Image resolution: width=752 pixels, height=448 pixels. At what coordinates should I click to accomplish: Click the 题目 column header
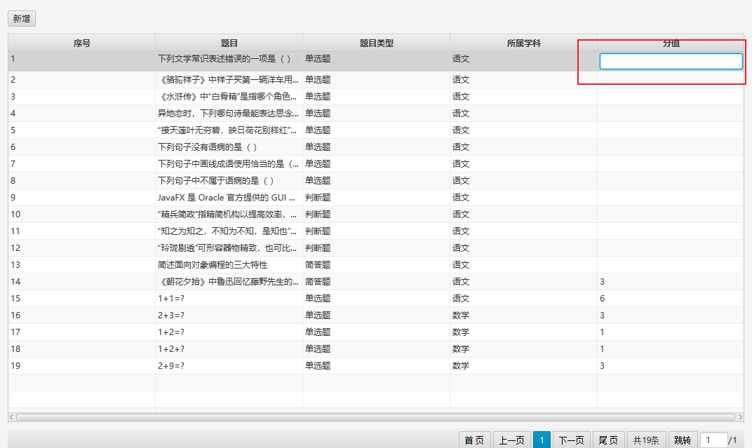click(x=229, y=43)
